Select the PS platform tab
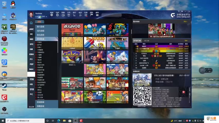Screen dimensions: 219x123 [31, 59]
